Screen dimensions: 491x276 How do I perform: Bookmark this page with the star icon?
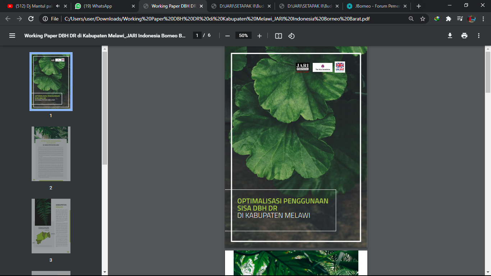[423, 19]
